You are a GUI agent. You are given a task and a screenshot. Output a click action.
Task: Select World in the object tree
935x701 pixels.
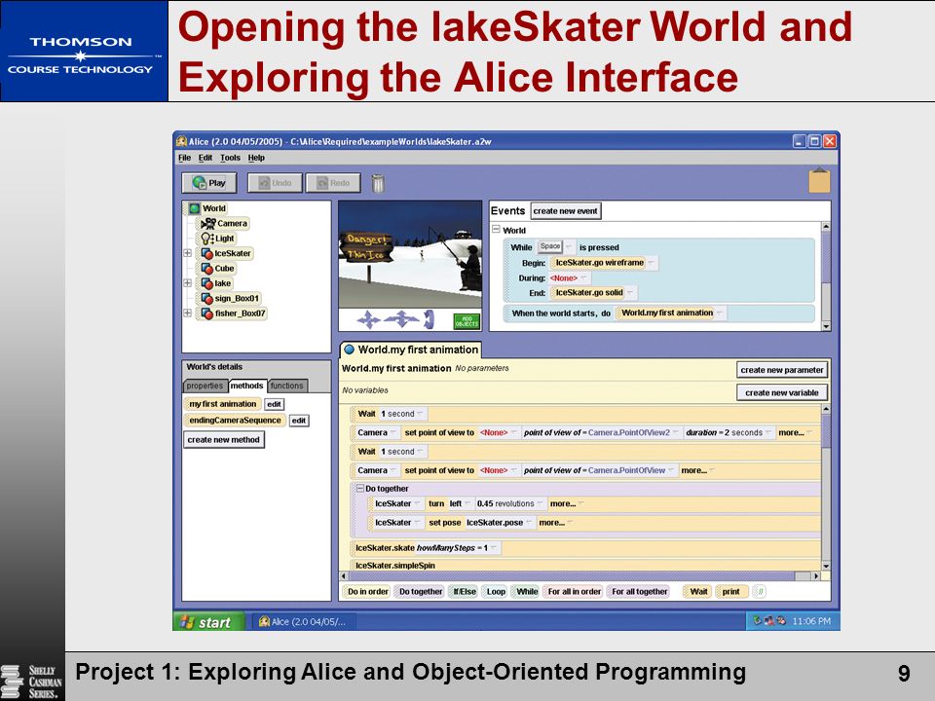pyautogui.click(x=206, y=208)
